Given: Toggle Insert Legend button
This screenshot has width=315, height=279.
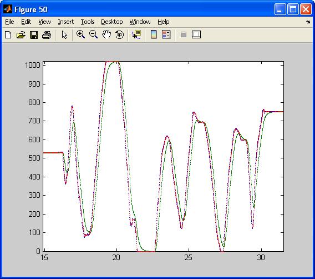Looking at the screenshot, I should click(166, 34).
